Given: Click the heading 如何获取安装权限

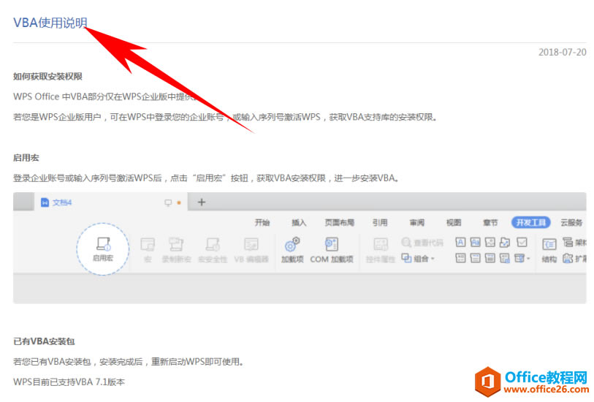Looking at the screenshot, I should click(x=47, y=77).
